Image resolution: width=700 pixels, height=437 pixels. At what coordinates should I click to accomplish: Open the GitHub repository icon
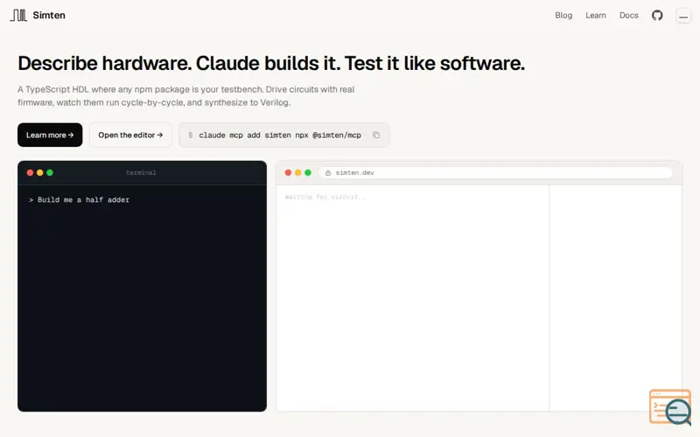click(657, 16)
